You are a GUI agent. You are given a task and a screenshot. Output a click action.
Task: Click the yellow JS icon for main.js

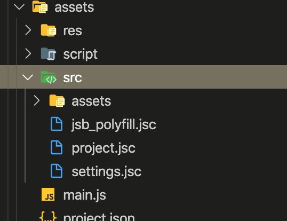point(48,194)
